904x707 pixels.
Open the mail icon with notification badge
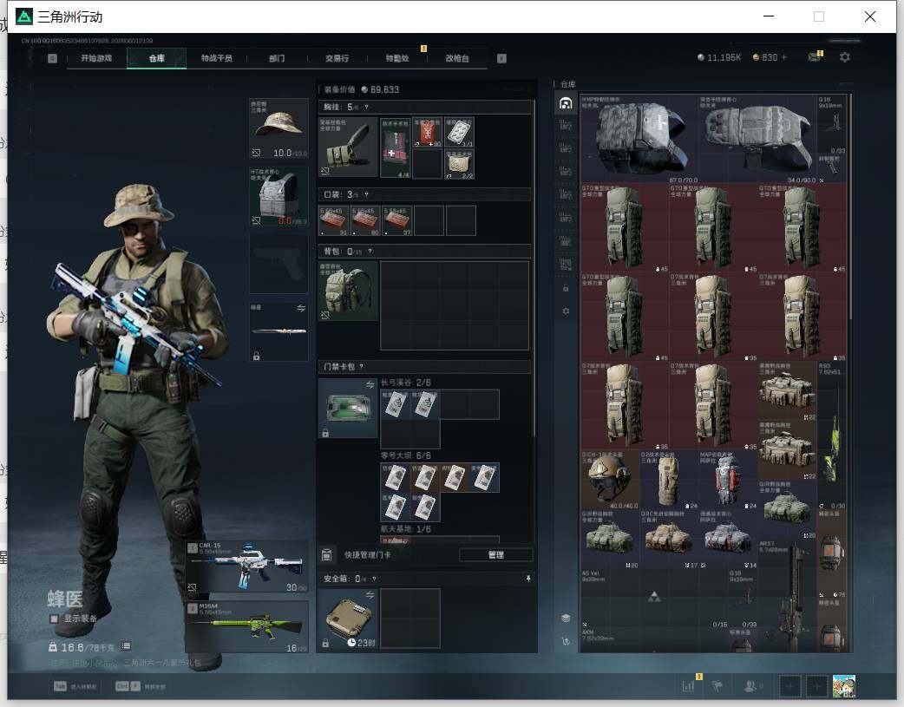click(x=815, y=56)
